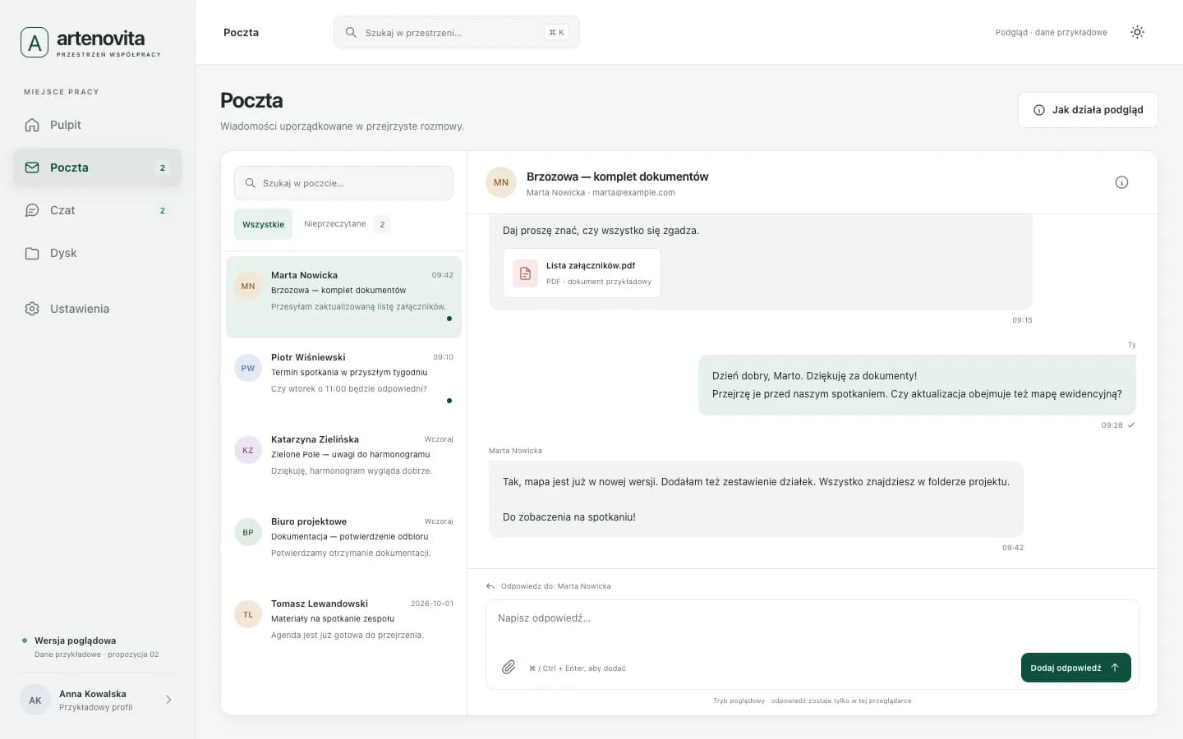Image resolution: width=1183 pixels, height=739 pixels.
Task: Click the PDF file icon in attachment
Action: pyautogui.click(x=525, y=273)
